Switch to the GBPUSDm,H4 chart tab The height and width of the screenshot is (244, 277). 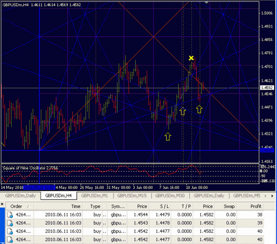pos(59,196)
